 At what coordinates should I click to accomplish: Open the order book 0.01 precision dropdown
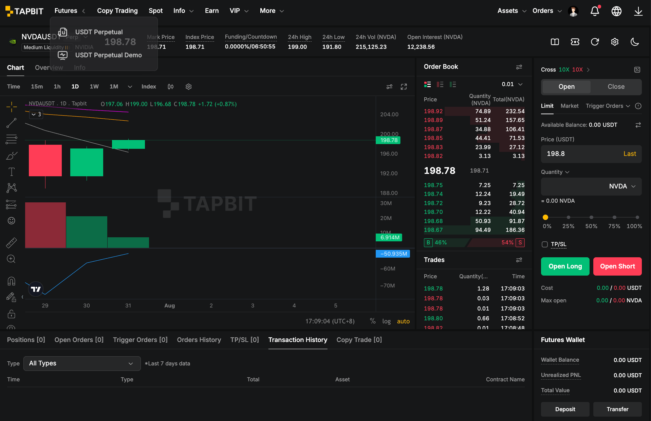512,84
